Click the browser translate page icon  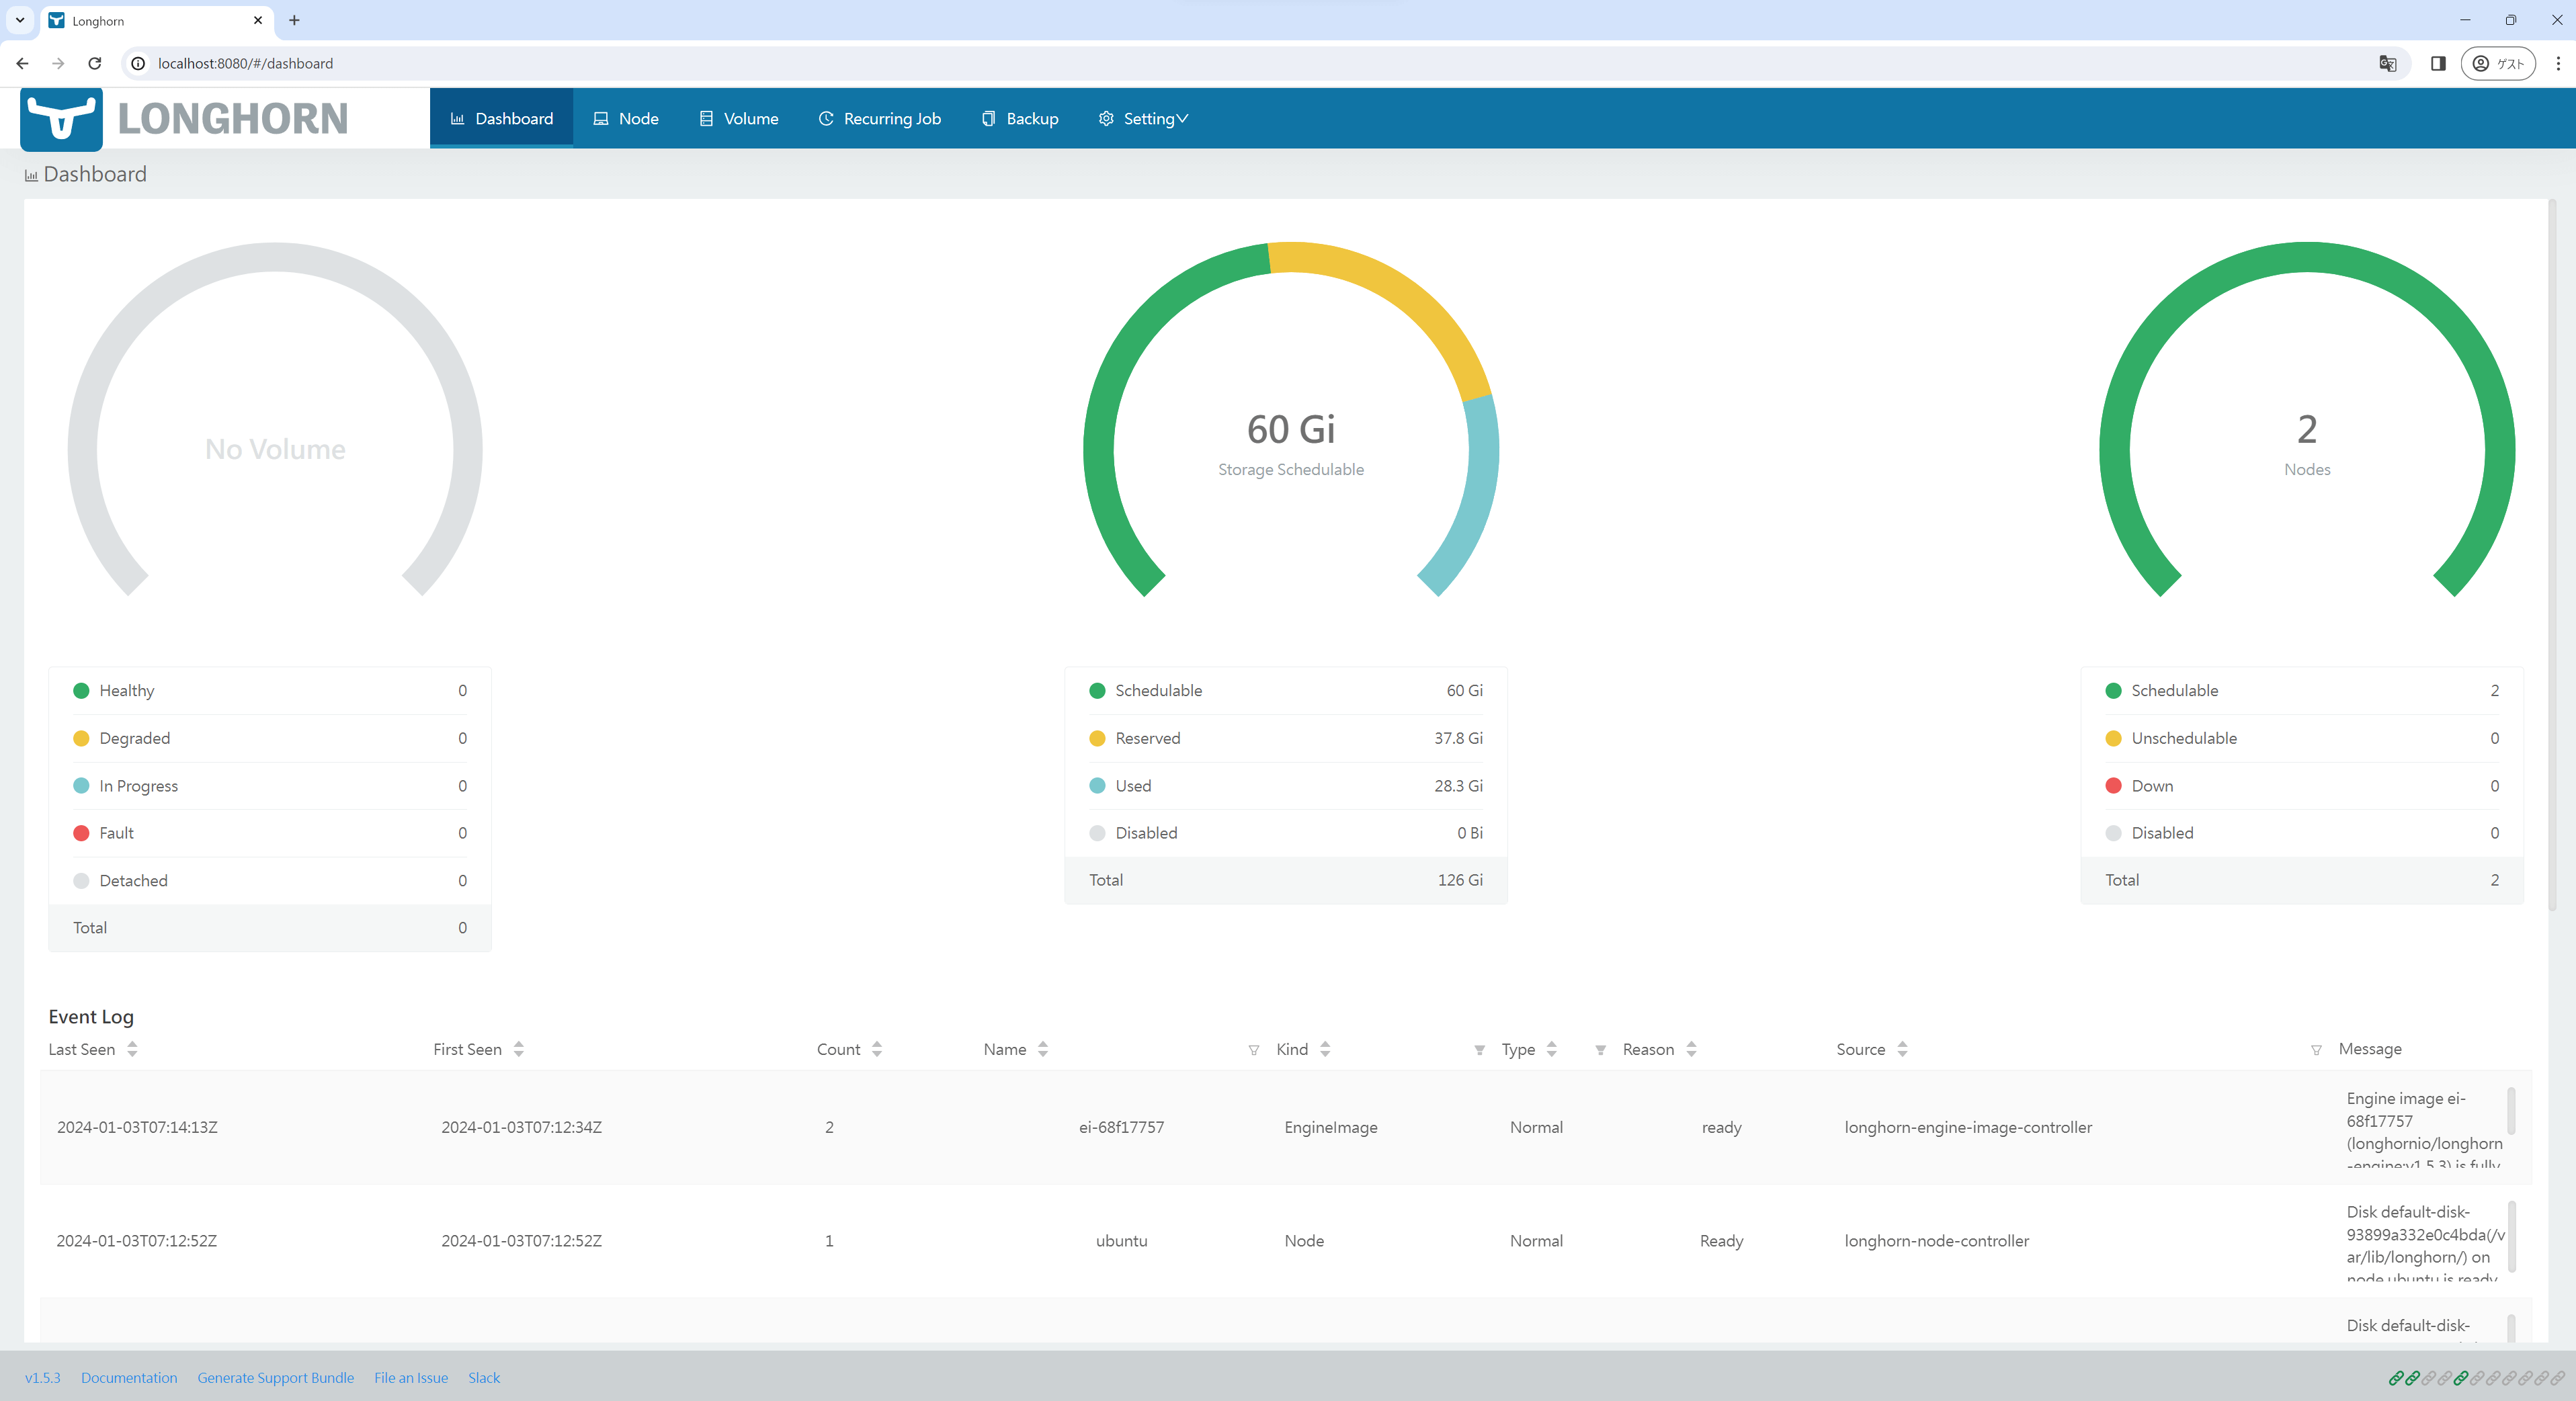click(2388, 63)
